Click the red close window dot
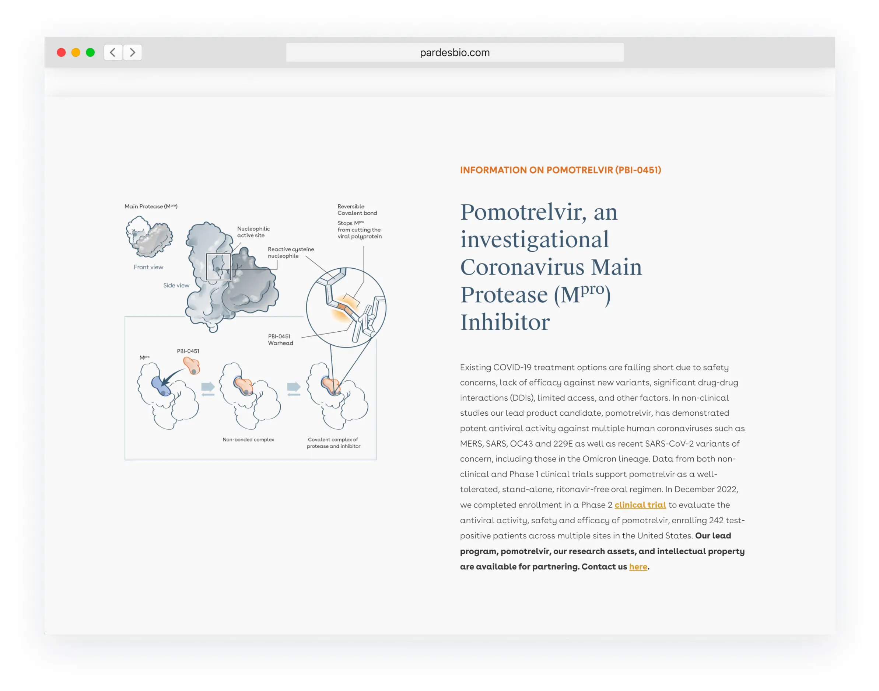879x691 pixels. tap(61, 52)
